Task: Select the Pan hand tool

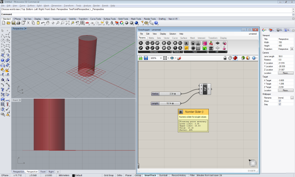Action: coord(48,23)
